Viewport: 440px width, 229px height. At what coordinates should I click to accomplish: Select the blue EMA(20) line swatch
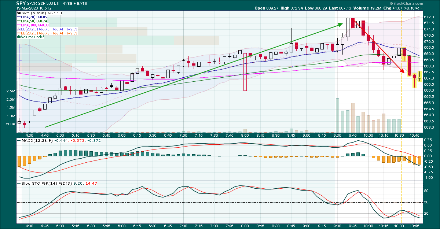(x=19, y=17)
